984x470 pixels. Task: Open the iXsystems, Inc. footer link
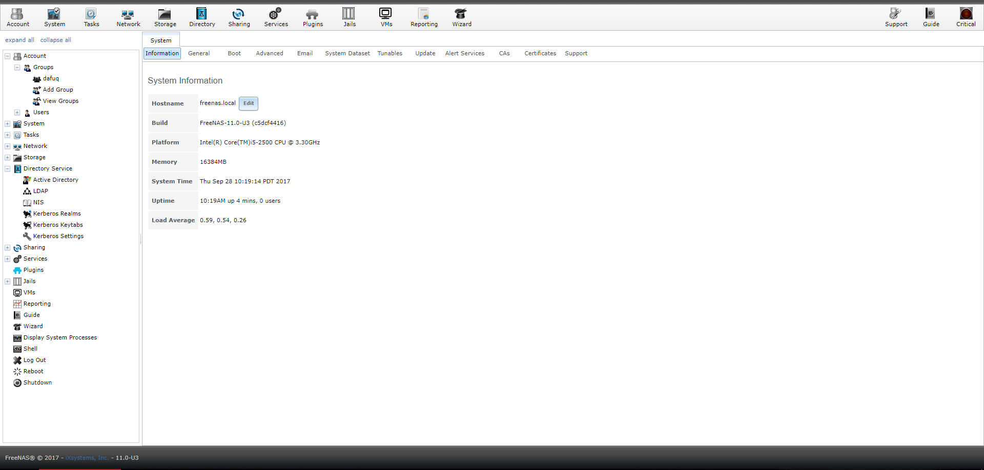[x=87, y=458]
